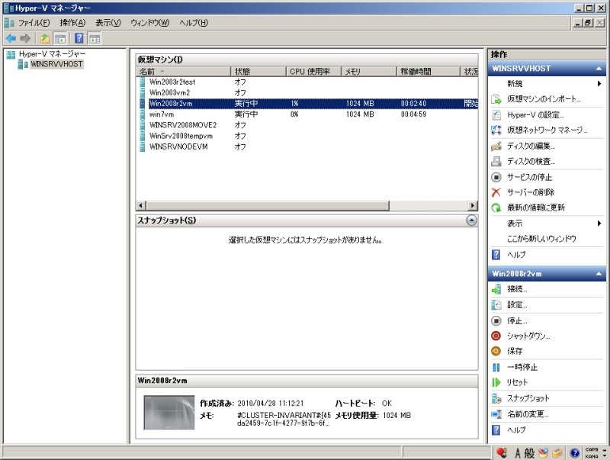Select WINSRV2008MOVE2 virtual machine row
Screen dimensions: 610x460
click(307, 125)
